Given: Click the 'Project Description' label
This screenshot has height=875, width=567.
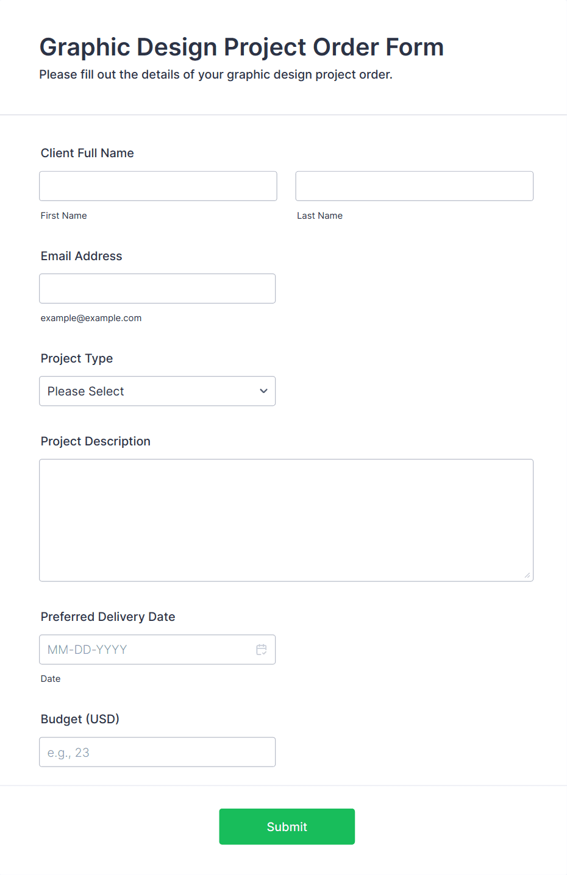Looking at the screenshot, I should [x=95, y=441].
